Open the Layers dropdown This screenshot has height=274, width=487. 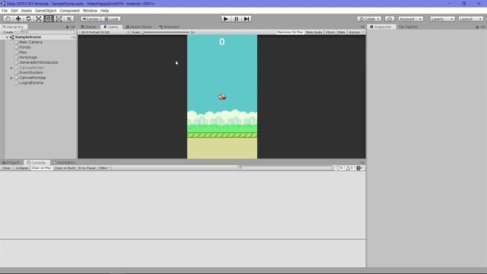(x=442, y=19)
